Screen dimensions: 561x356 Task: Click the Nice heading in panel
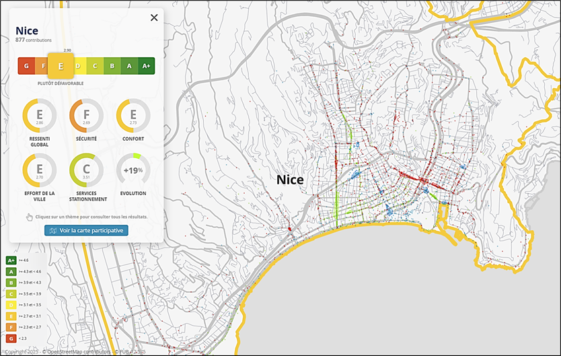click(27, 30)
